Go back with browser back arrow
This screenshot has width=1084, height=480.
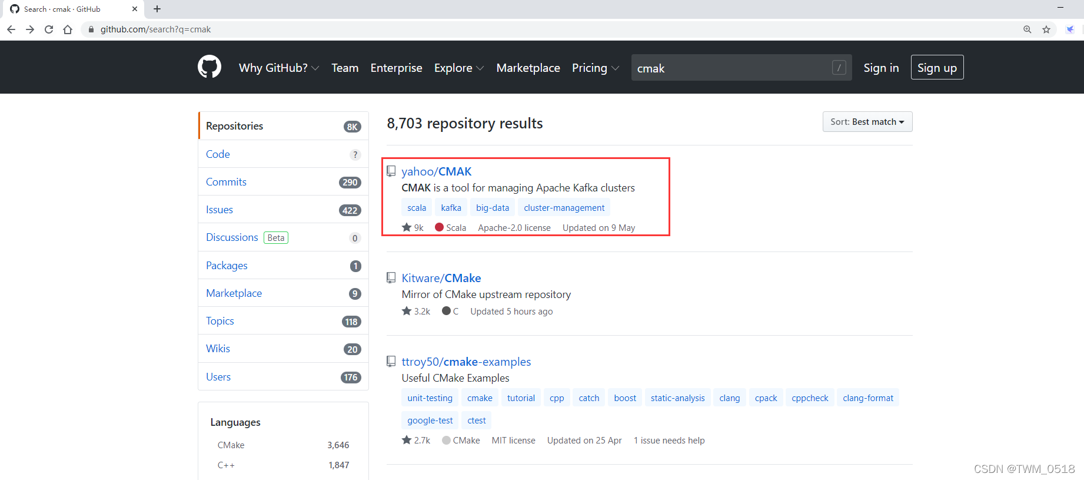(x=11, y=29)
